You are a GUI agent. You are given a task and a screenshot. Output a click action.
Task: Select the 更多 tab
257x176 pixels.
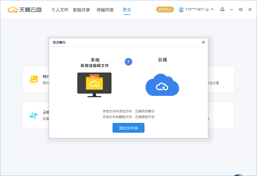point(127,10)
